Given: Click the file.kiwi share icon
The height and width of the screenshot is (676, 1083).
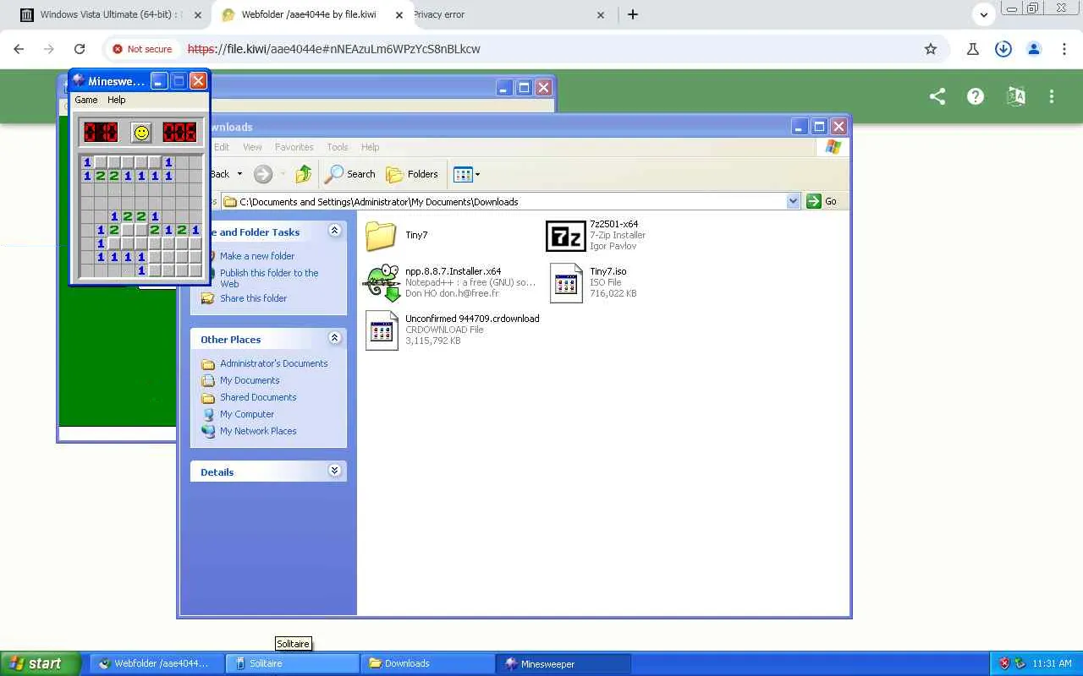Looking at the screenshot, I should tap(937, 96).
